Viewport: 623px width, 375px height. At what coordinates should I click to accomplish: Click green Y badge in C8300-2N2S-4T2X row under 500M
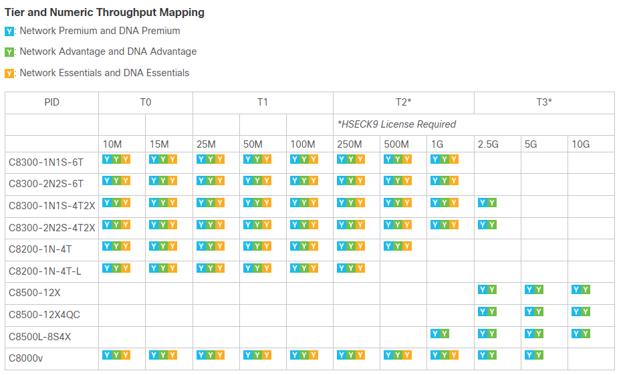click(397, 225)
